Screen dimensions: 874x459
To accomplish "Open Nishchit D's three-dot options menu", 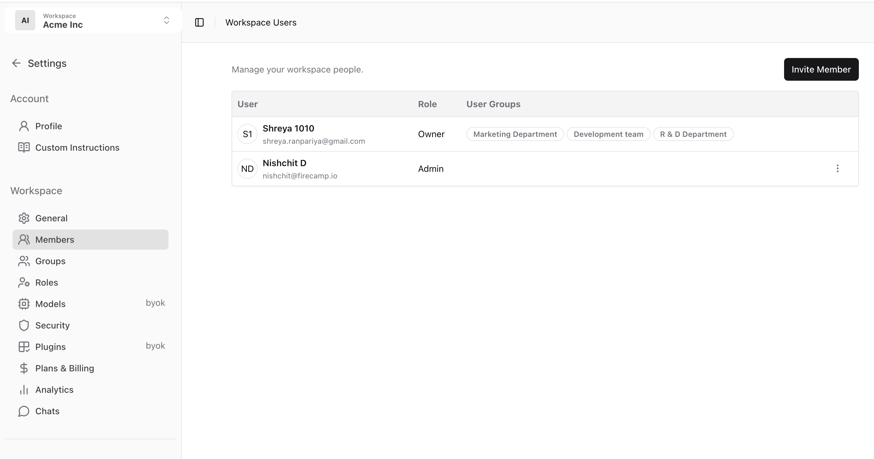I will [837, 168].
